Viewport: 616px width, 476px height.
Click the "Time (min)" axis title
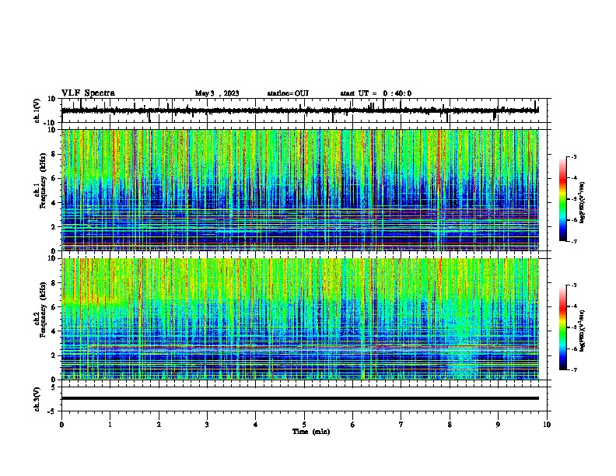pyautogui.click(x=311, y=432)
